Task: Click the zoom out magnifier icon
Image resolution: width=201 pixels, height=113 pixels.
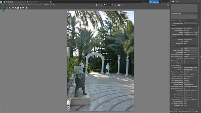Action: (x=16, y=8)
